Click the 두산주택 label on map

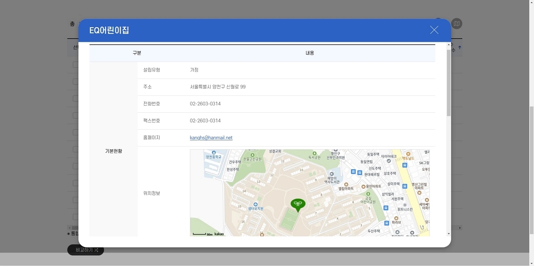pos(374,231)
